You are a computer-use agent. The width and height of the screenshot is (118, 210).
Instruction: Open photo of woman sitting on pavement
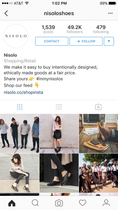tap(19, 173)
